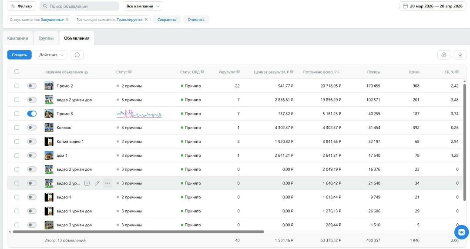Click the Создать button

pos(20,54)
